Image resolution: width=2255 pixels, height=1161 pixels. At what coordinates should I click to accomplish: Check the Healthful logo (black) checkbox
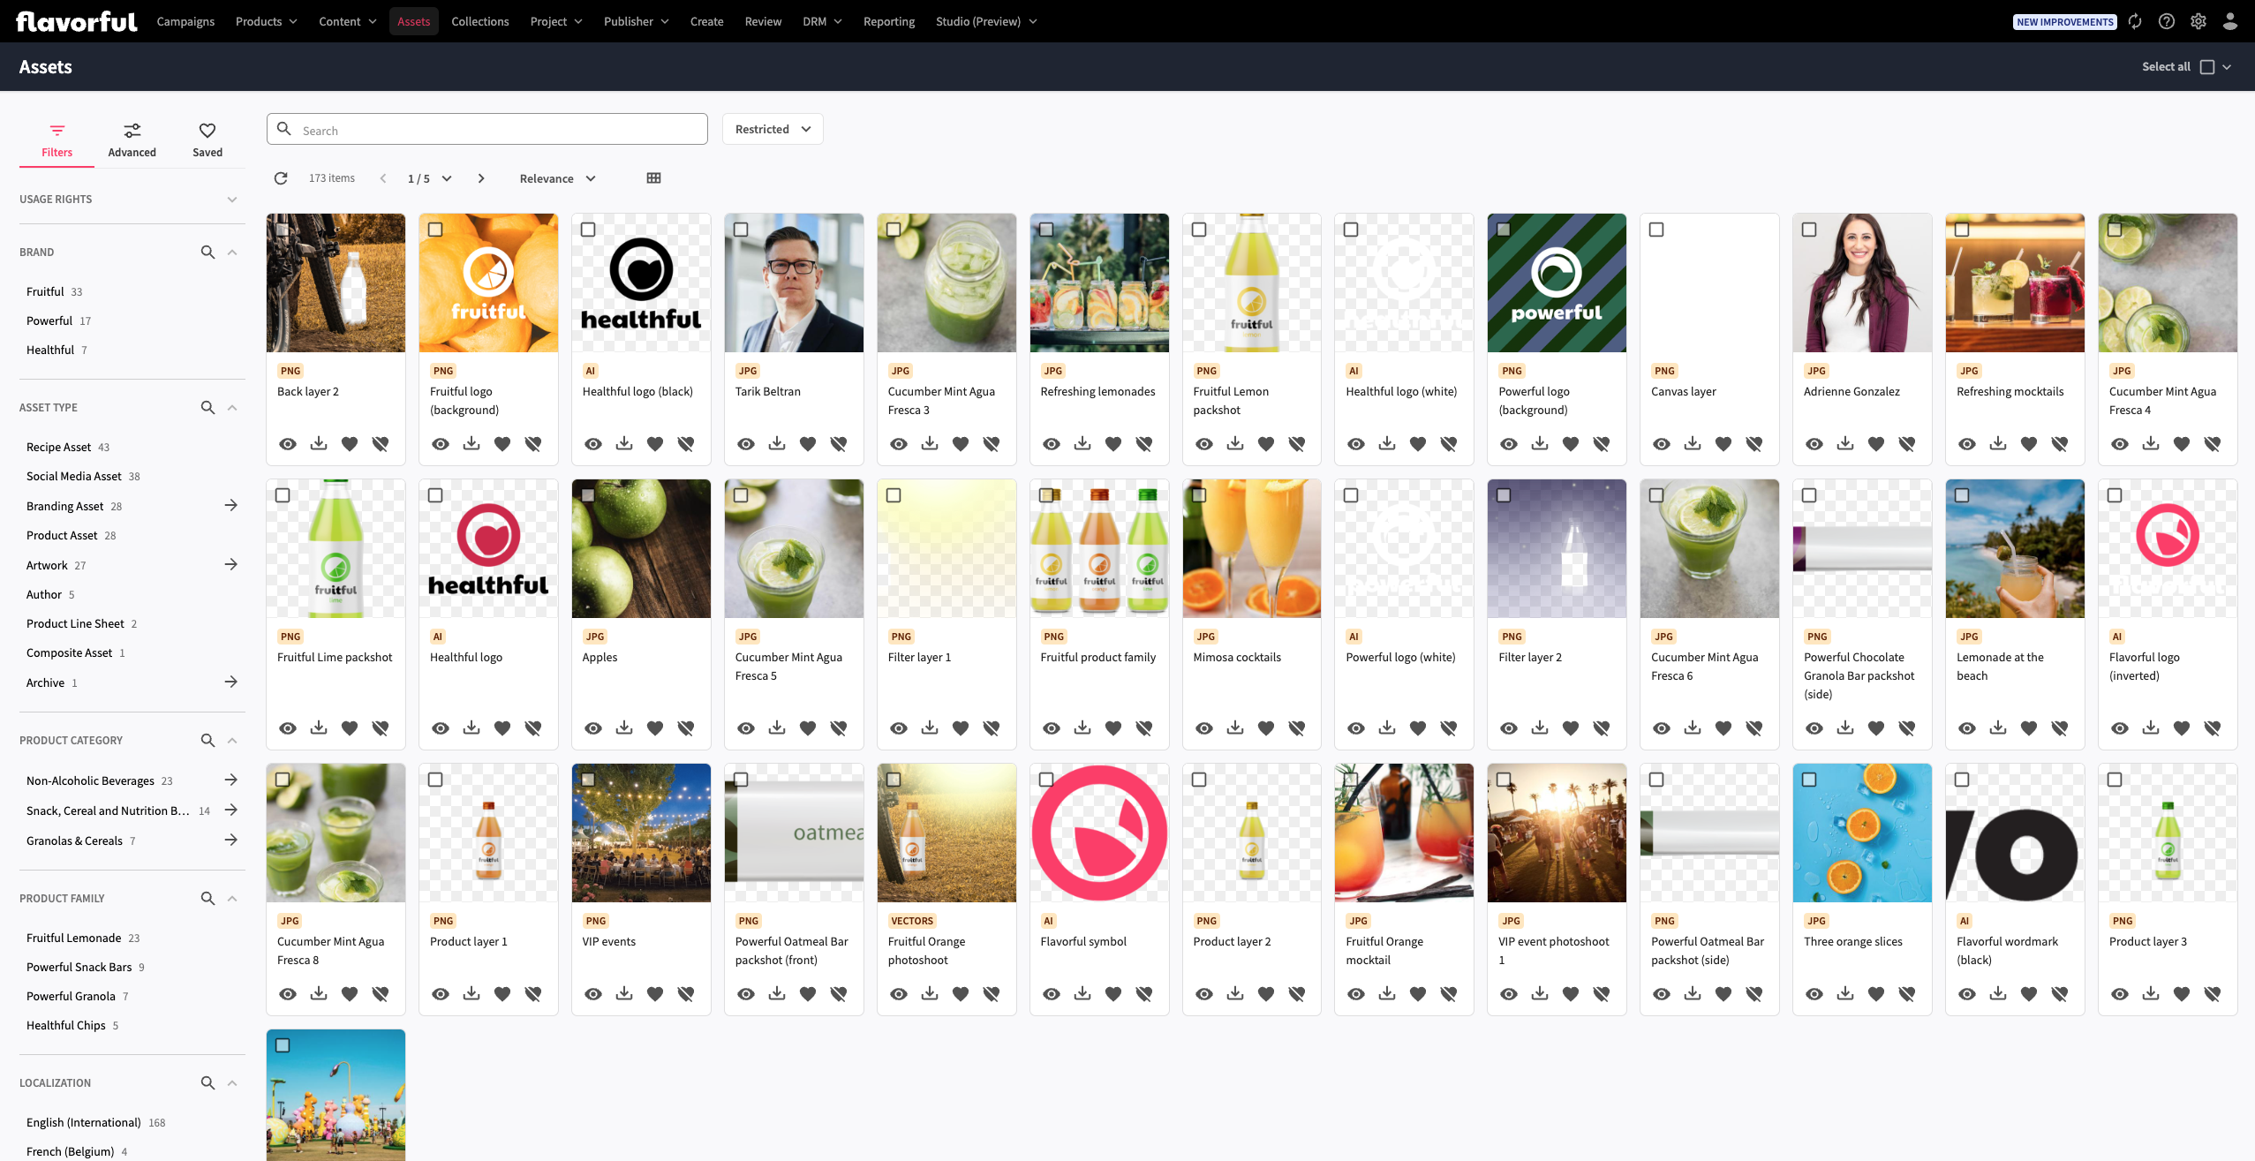[588, 230]
